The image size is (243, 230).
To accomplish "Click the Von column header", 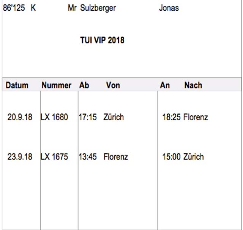I will tap(113, 85).
